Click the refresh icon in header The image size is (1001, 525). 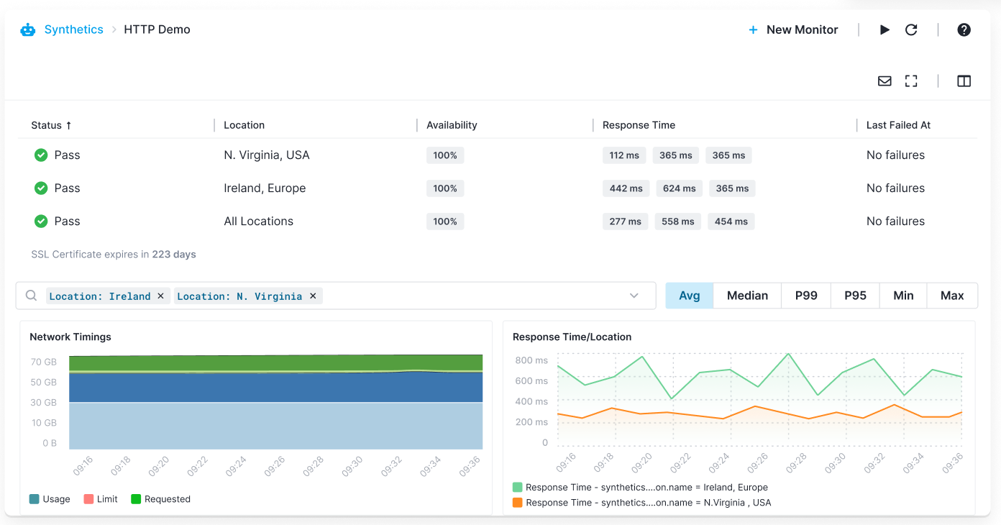point(911,29)
